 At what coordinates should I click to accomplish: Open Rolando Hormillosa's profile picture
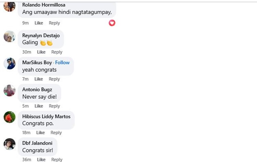(10, 6)
